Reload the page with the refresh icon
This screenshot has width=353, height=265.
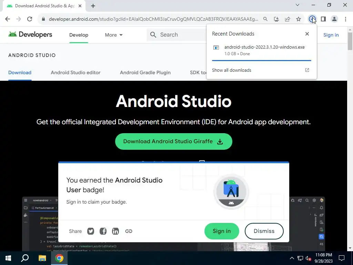pyautogui.click(x=30, y=19)
